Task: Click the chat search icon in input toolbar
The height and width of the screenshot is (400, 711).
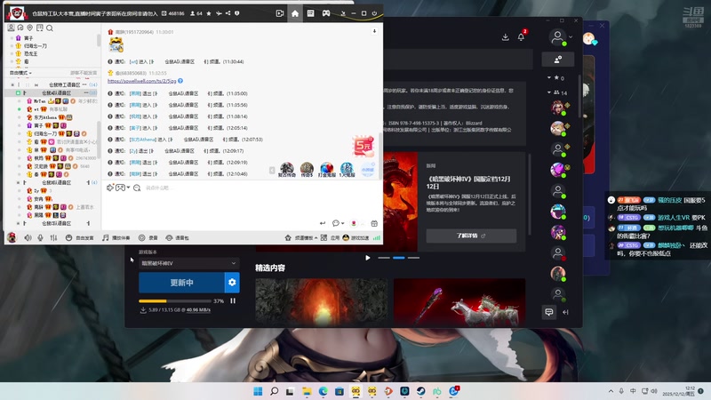Action: [x=137, y=188]
